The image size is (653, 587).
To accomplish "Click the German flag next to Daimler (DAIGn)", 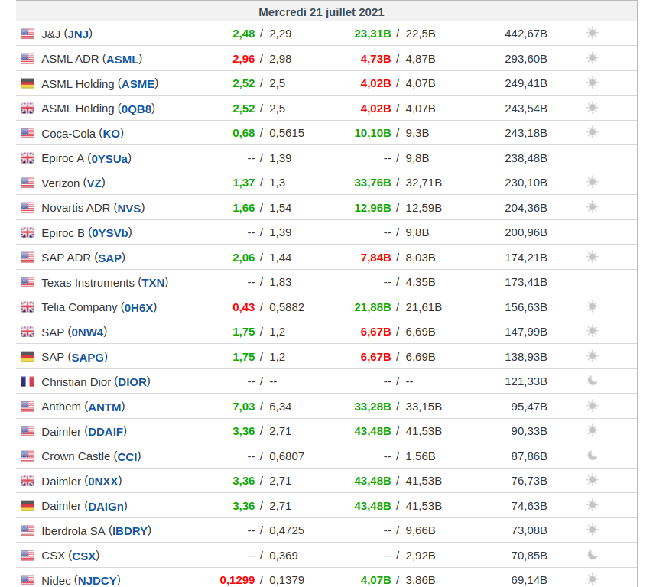I will [x=28, y=506].
